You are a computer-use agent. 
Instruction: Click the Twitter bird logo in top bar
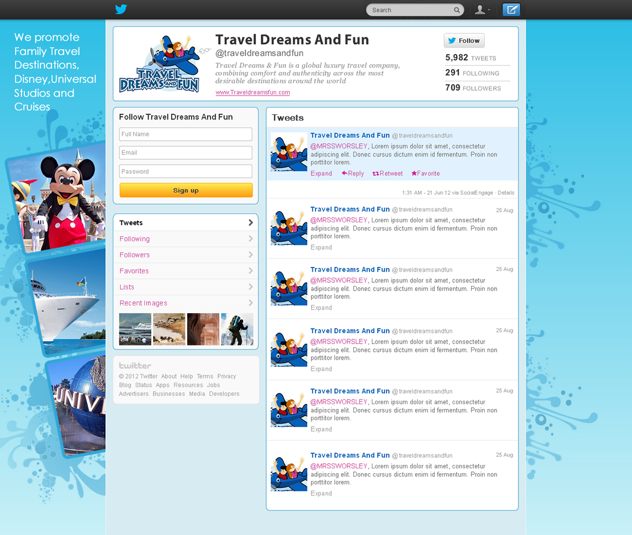(121, 10)
